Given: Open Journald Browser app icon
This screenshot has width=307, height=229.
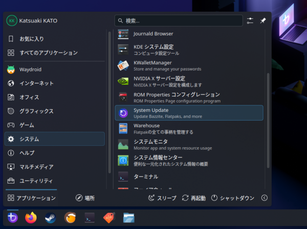Looking at the screenshot, I should [123, 34].
